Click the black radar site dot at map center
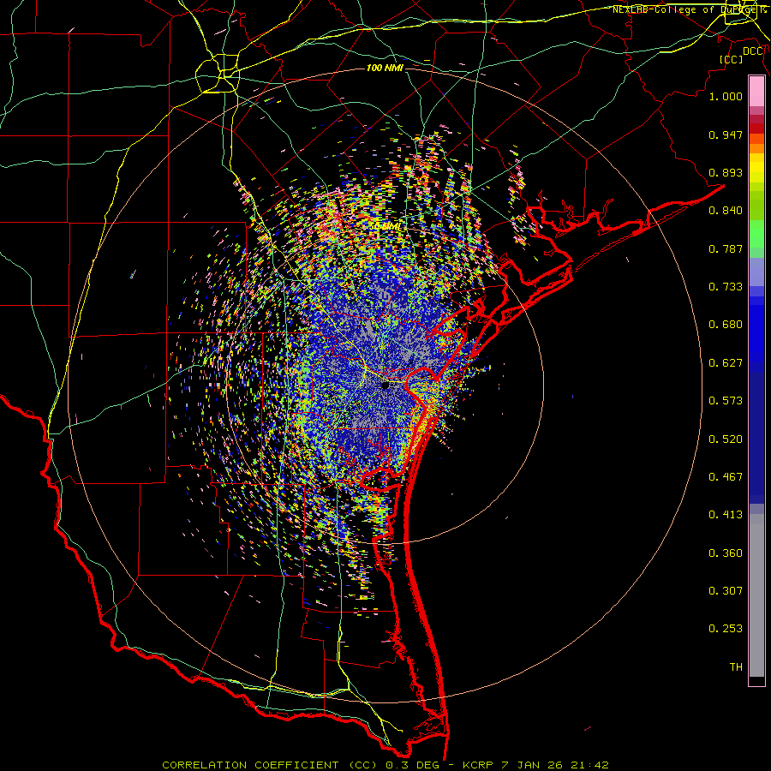The width and height of the screenshot is (771, 771). [x=385, y=385]
